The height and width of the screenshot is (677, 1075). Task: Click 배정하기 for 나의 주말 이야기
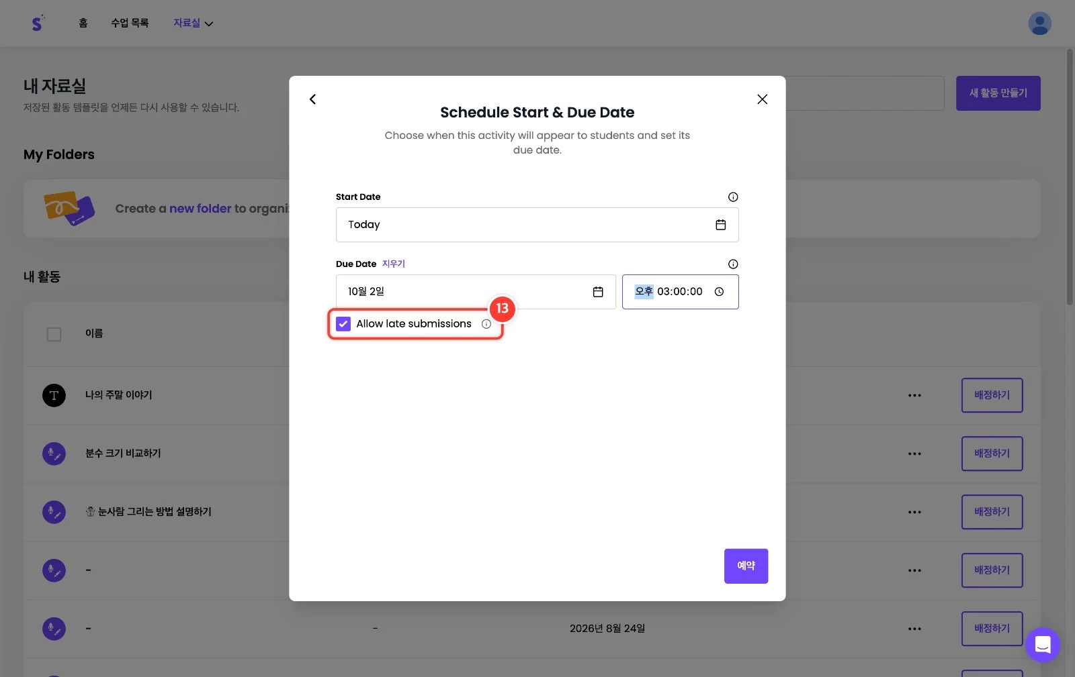pyautogui.click(x=992, y=395)
